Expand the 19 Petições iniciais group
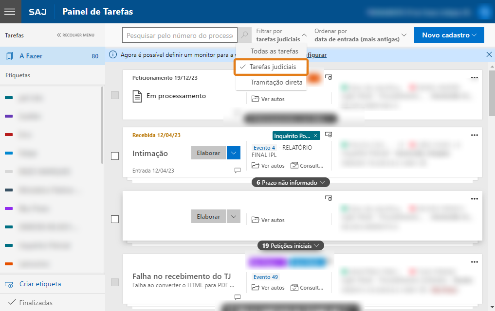This screenshot has height=311, width=495. [x=291, y=246]
